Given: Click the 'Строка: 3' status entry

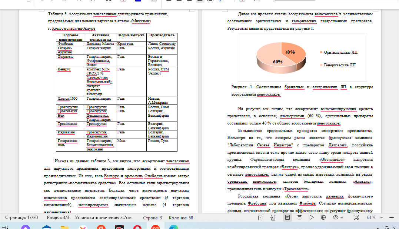Looking at the screenshot, I should 152,218.
